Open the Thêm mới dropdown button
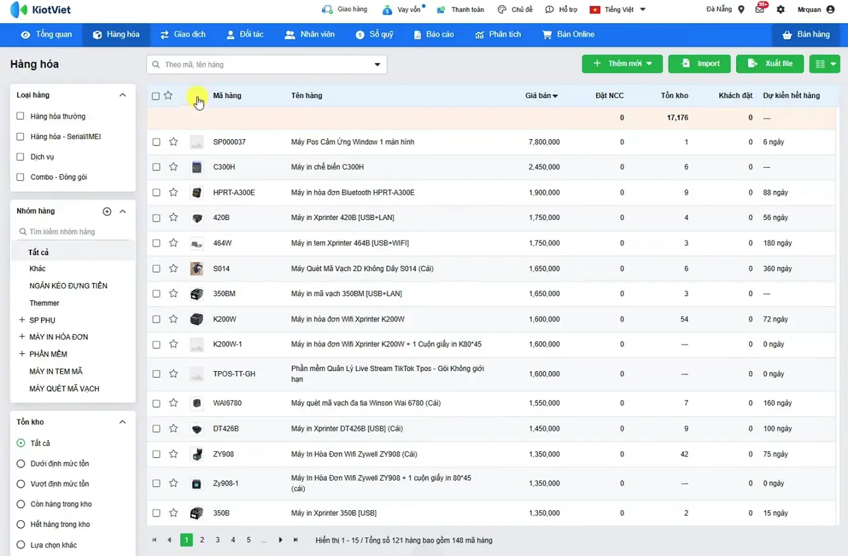The height and width of the screenshot is (556, 848). [622, 64]
